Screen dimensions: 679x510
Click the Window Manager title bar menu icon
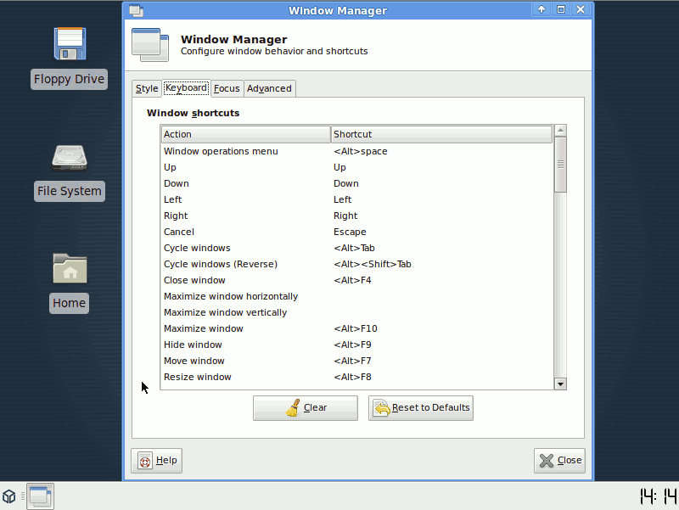point(136,10)
